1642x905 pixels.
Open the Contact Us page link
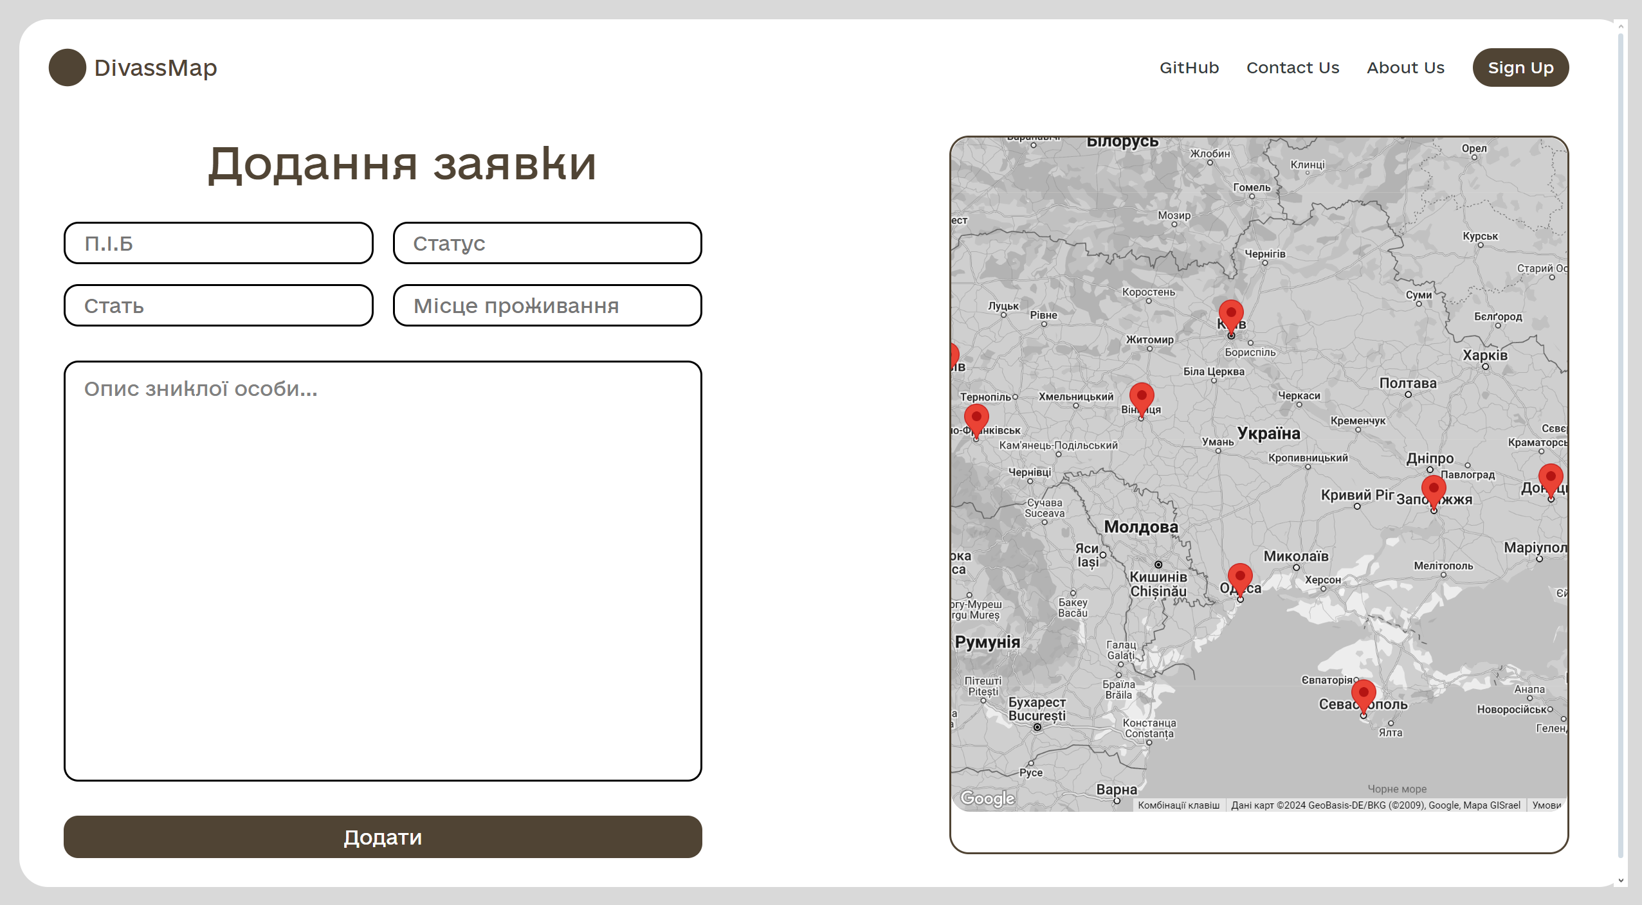click(1292, 67)
